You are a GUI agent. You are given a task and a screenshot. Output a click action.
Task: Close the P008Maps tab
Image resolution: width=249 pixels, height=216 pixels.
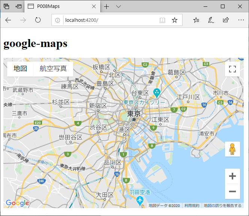click(x=94, y=6)
